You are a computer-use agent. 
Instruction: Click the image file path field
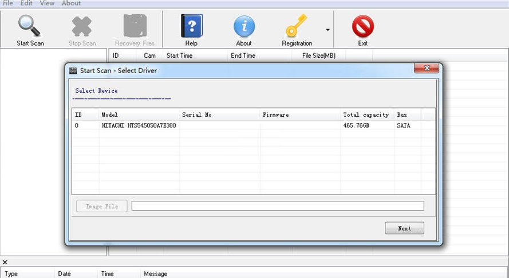[x=278, y=206]
